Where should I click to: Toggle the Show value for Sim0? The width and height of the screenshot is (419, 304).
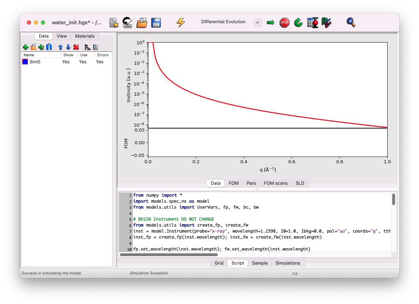pyautogui.click(x=66, y=62)
